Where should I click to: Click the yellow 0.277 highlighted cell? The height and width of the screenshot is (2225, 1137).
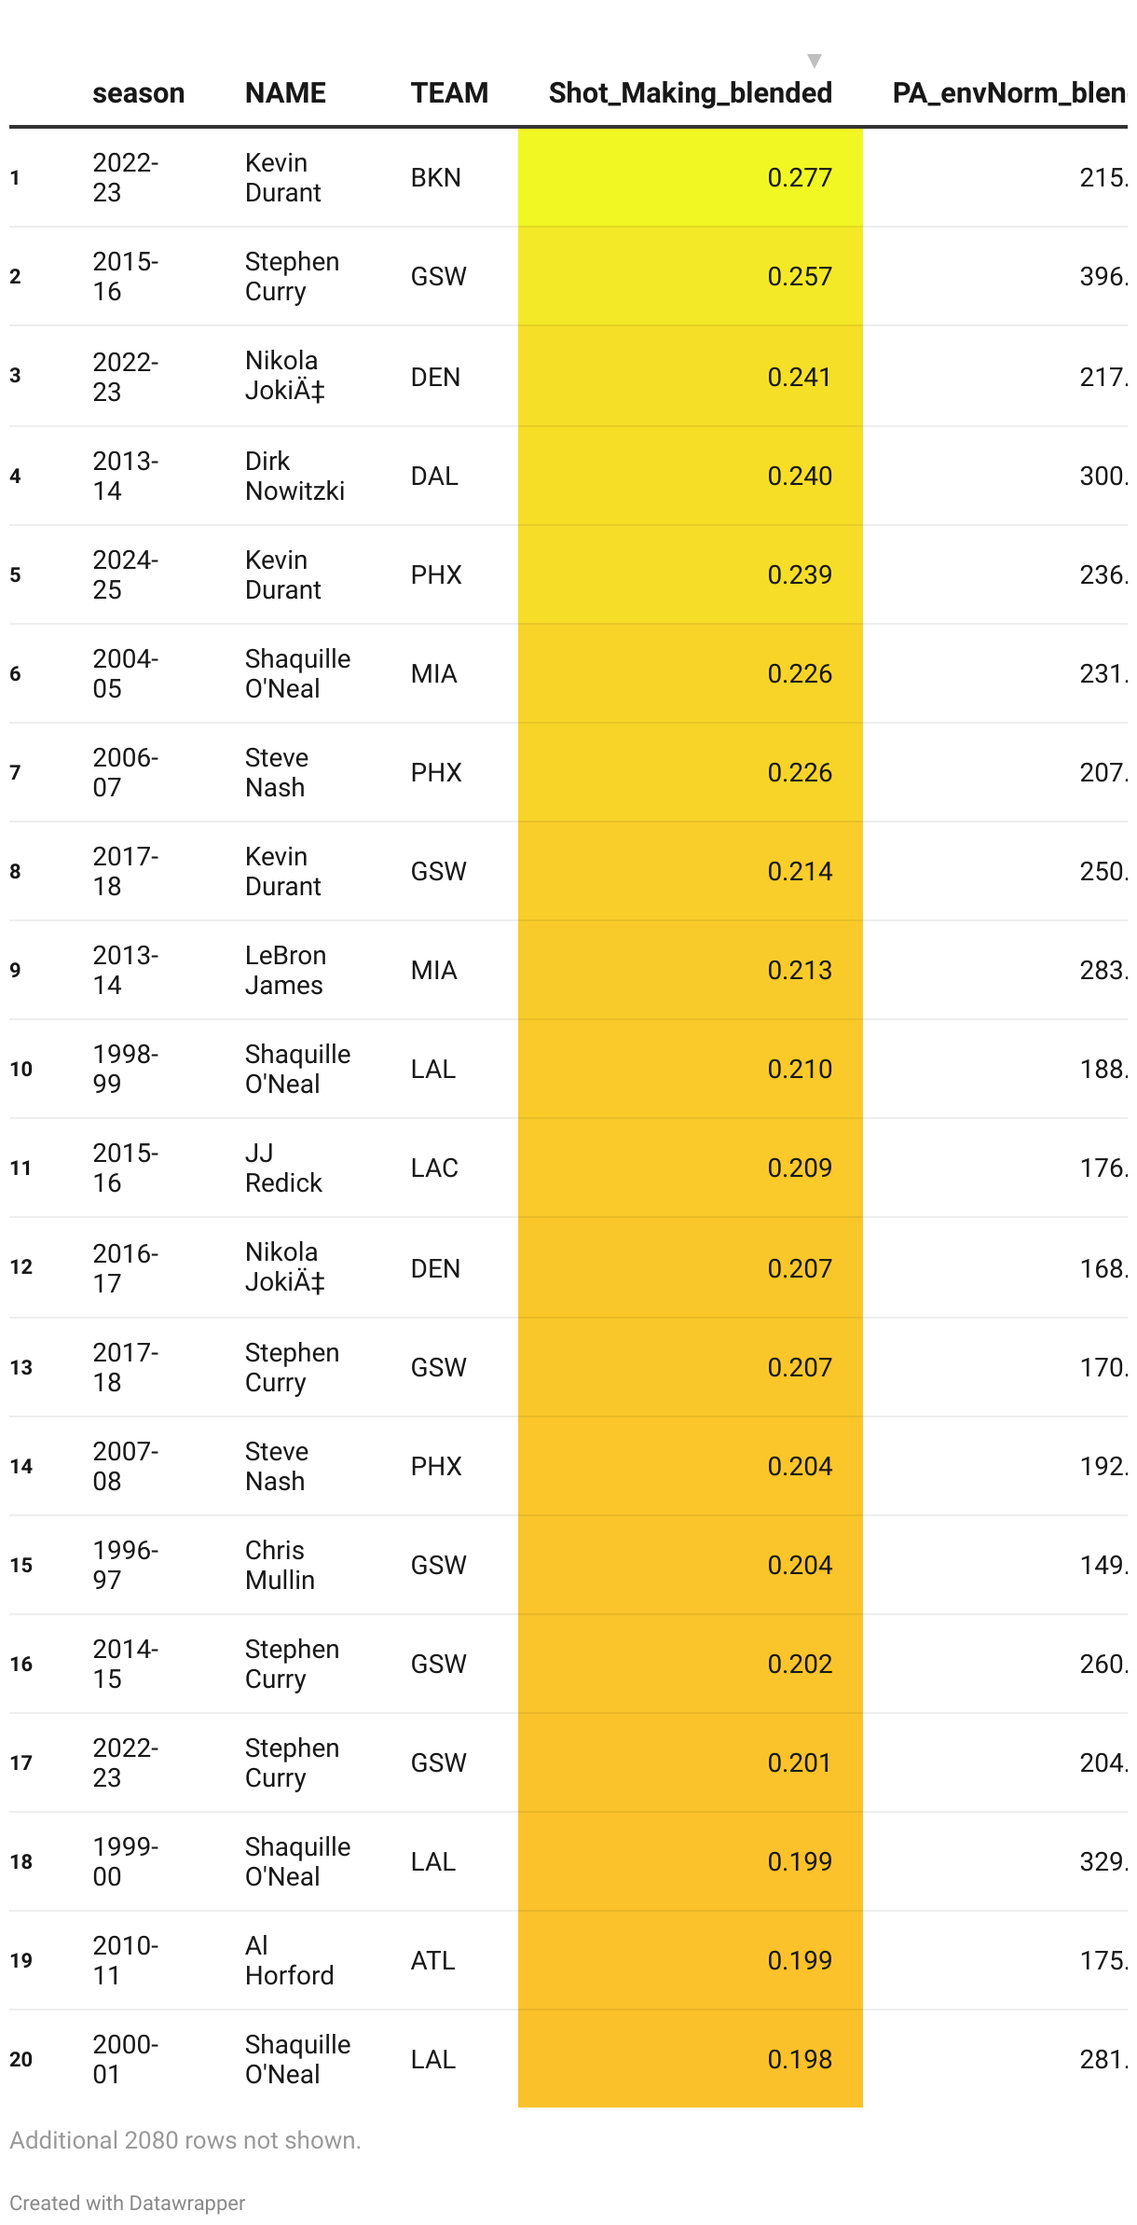[690, 177]
